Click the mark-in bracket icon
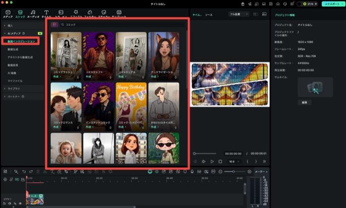This screenshot has width=346, height=208. point(248,161)
